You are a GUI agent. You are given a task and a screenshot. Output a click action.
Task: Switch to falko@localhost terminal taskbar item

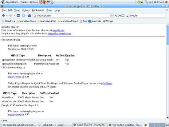(19, 125)
